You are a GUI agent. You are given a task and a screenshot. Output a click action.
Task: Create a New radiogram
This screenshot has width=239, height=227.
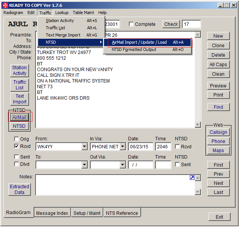point(218,36)
